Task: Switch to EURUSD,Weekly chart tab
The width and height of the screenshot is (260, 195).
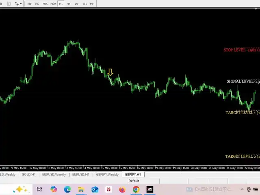Action: coord(55,174)
